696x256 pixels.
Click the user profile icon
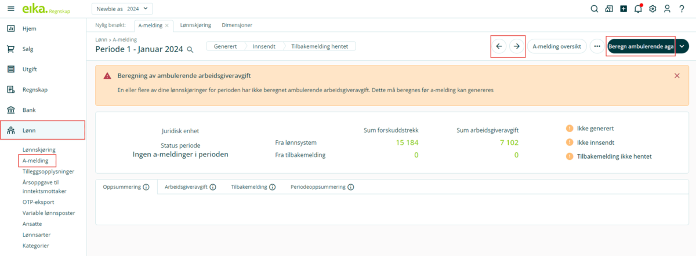[667, 9]
